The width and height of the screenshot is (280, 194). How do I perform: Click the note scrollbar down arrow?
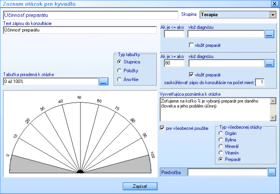click(273, 118)
